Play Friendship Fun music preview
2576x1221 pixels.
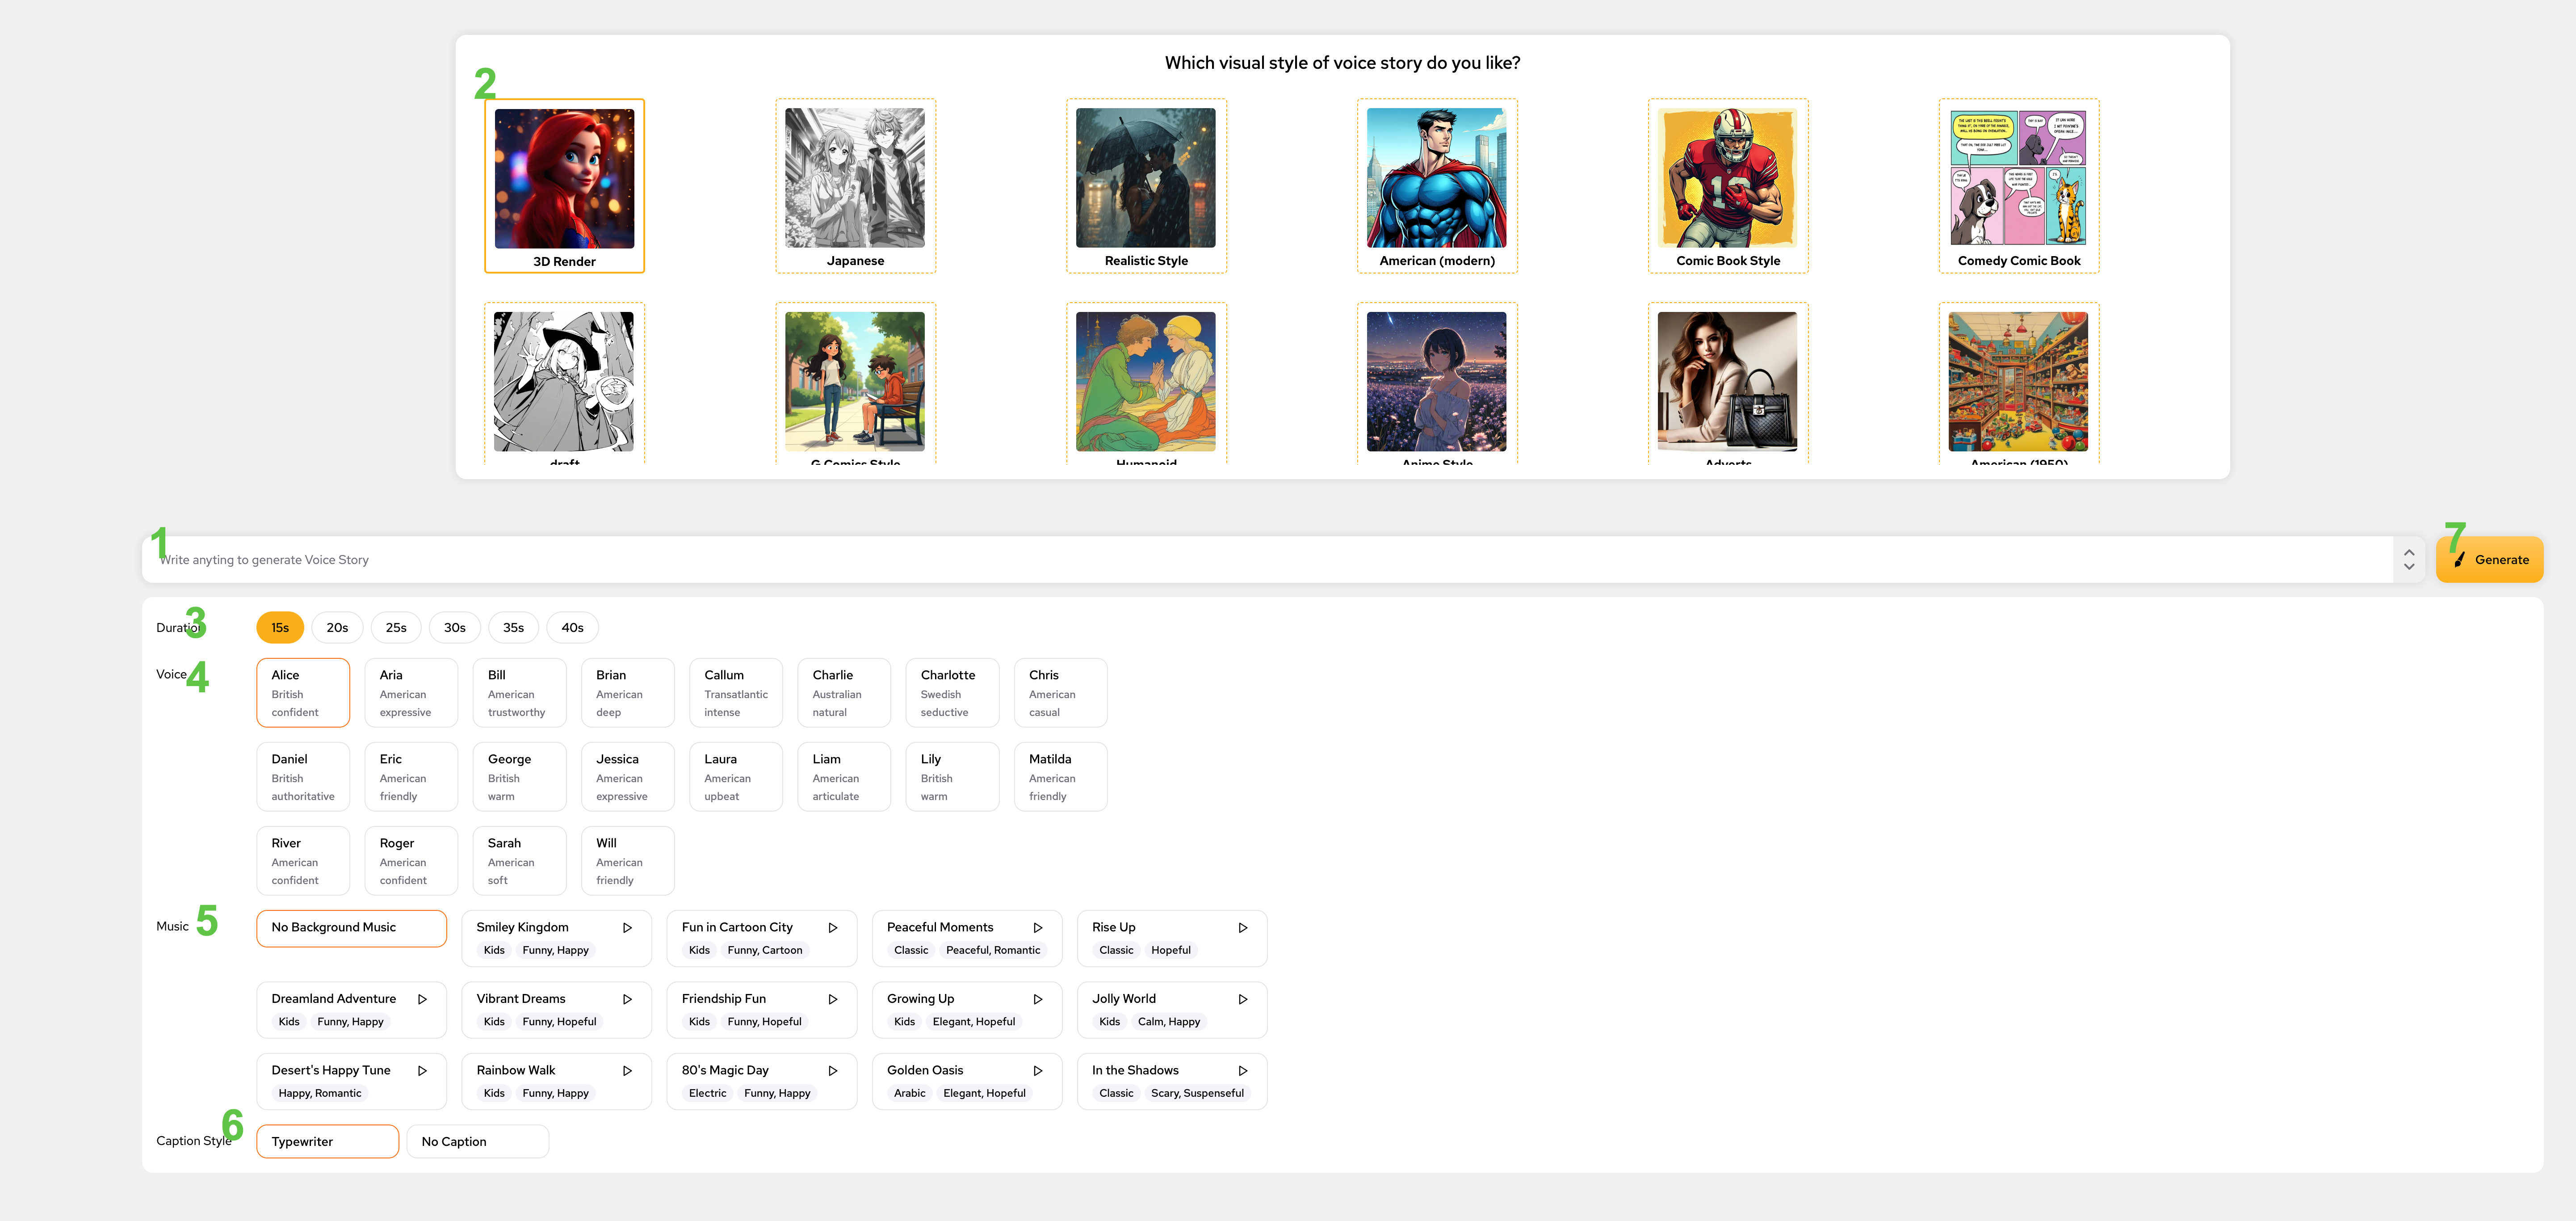[833, 999]
